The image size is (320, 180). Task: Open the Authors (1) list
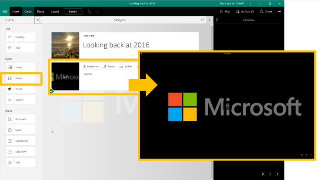coord(244,11)
